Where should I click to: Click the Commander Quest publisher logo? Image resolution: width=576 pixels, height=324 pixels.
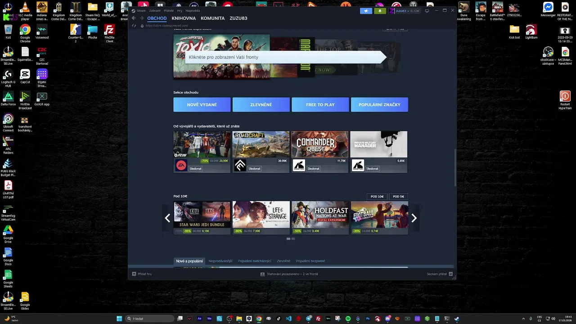(x=299, y=166)
